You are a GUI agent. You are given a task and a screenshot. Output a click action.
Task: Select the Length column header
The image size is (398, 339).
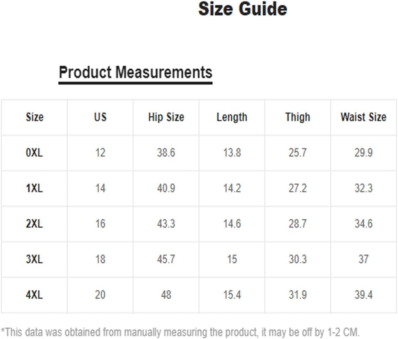pos(232,118)
